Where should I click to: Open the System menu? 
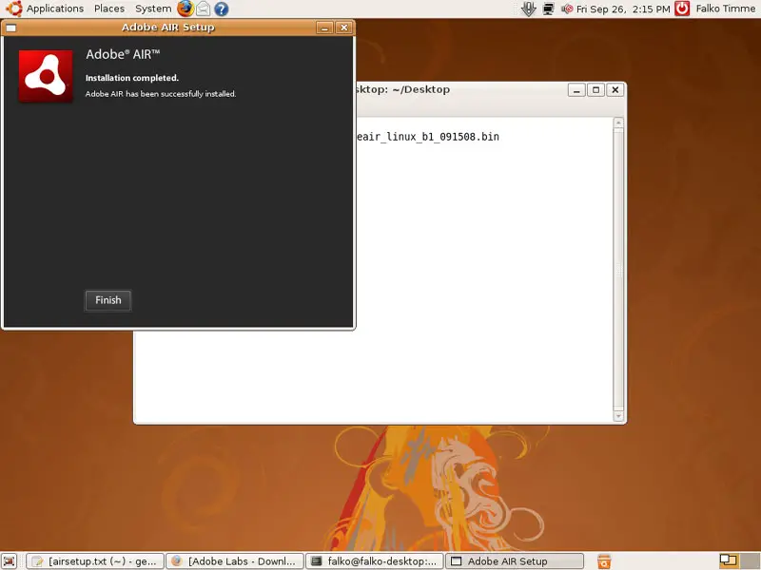[x=153, y=9]
